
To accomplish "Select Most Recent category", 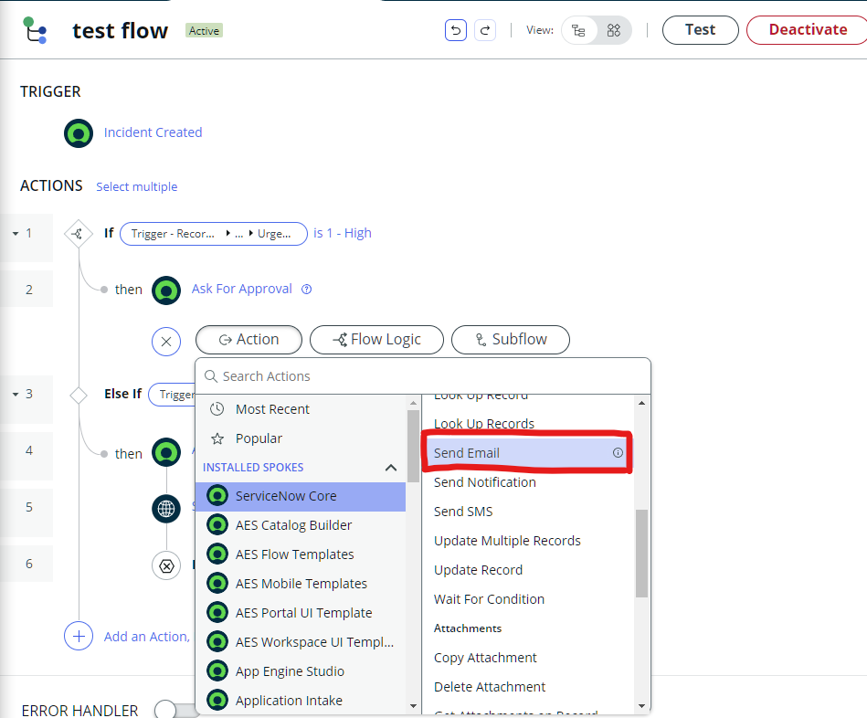I will (x=301, y=409).
